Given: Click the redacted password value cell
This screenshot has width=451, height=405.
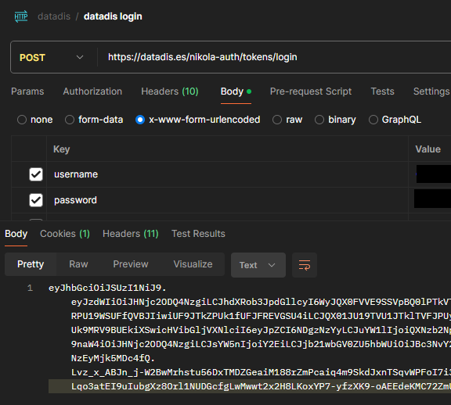Looking at the screenshot, I should 432,199.
